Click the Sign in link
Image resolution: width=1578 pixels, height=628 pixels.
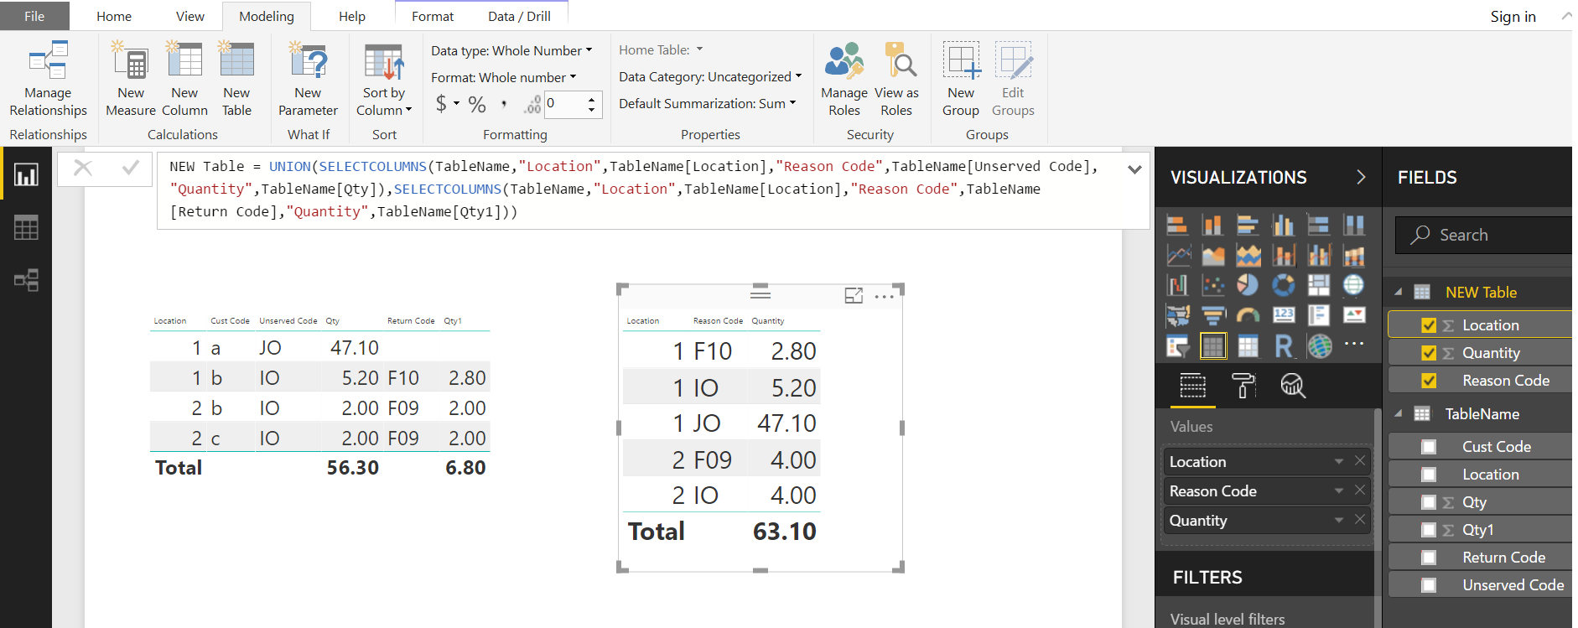[1513, 16]
